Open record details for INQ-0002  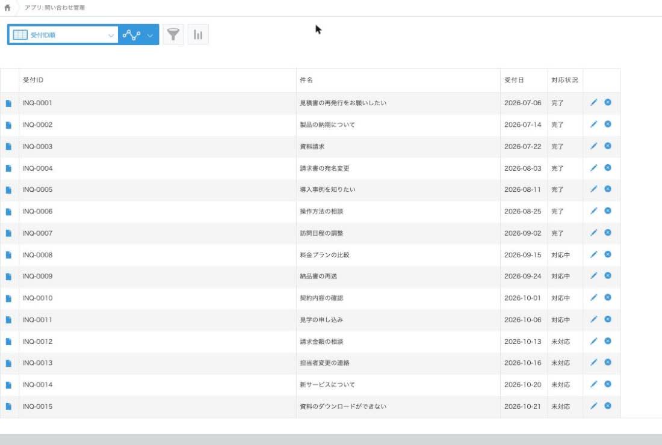pos(8,125)
